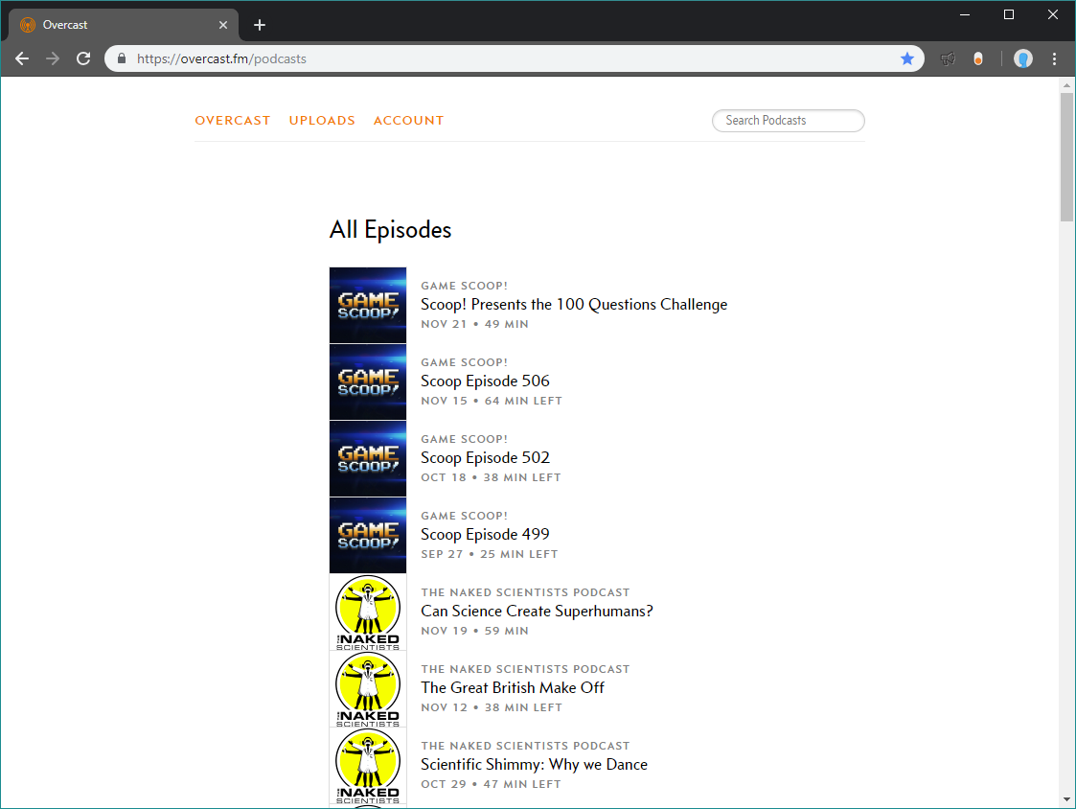This screenshot has width=1076, height=809.
Task: Minimize the browser window
Action: (965, 14)
